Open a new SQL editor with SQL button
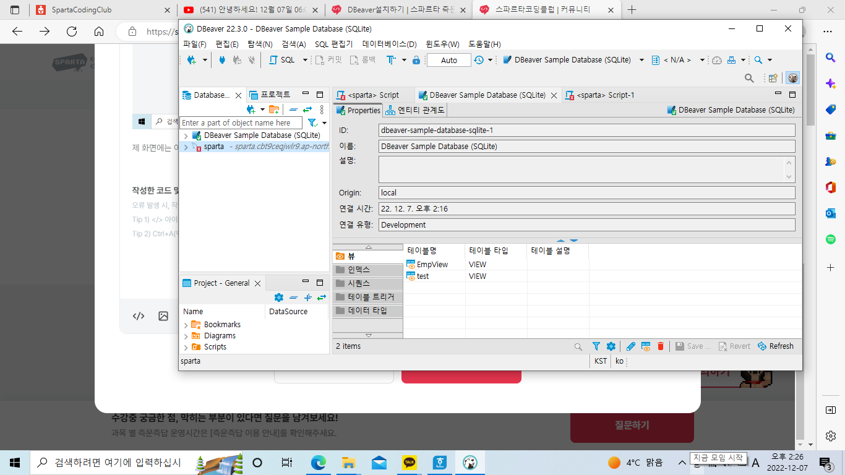Image resolution: width=845 pixels, height=475 pixels. (282, 60)
